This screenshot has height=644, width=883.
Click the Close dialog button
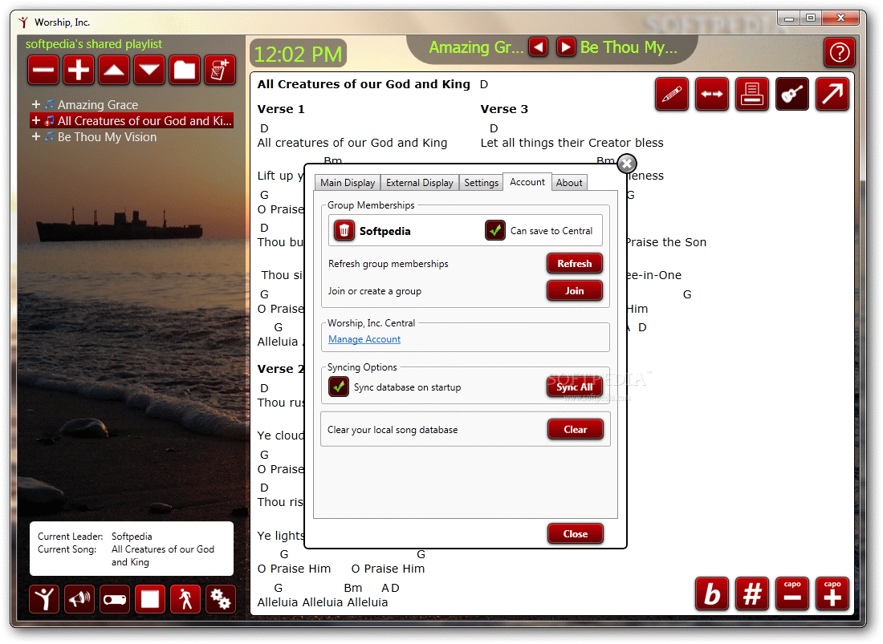click(575, 534)
